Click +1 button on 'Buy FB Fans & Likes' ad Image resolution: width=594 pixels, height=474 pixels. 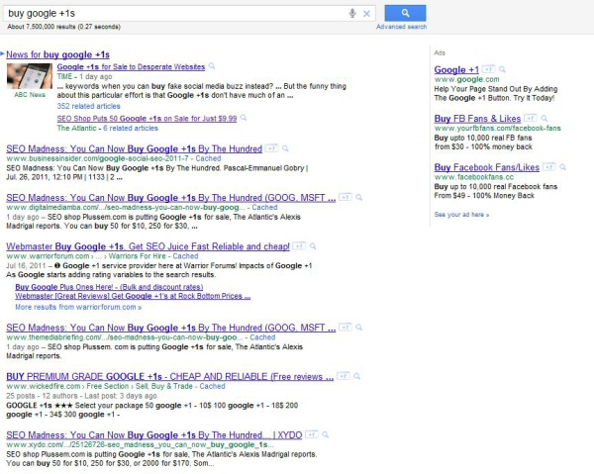531,118
